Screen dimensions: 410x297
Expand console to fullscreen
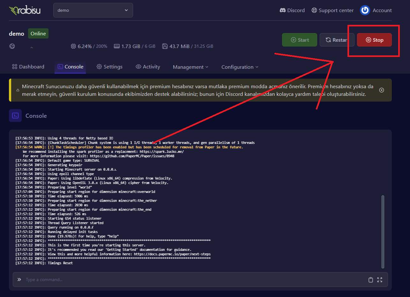coord(380,280)
